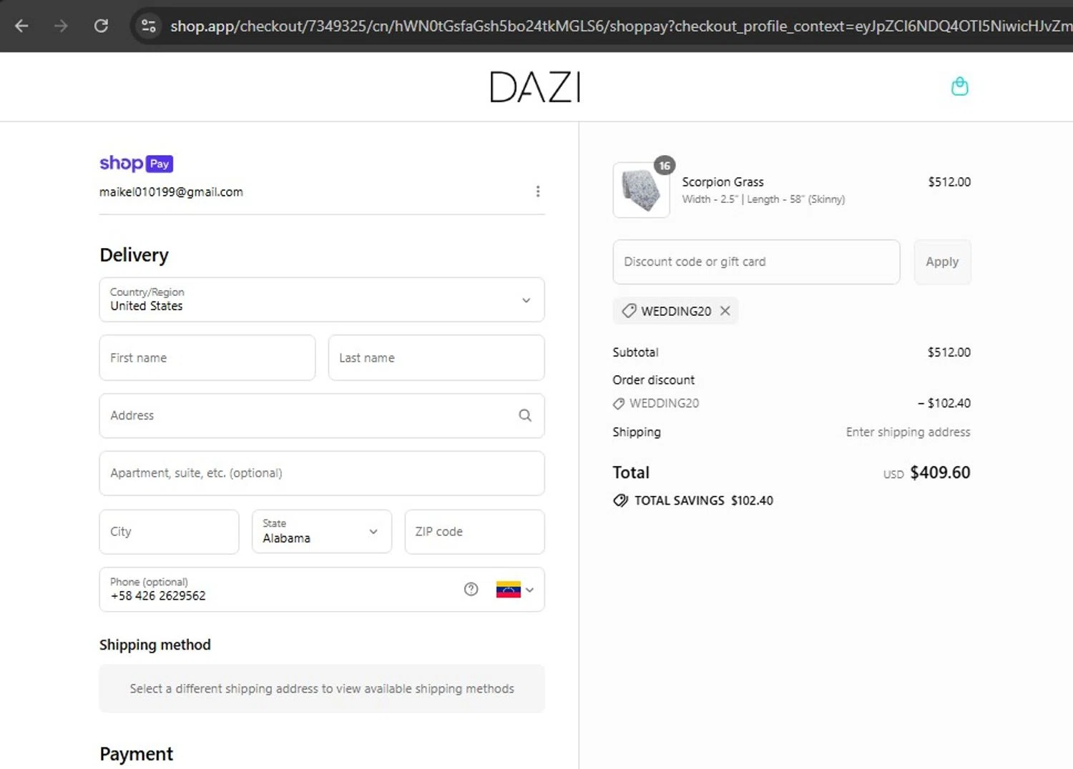Click the Subtotal $512.00 value

point(949,352)
